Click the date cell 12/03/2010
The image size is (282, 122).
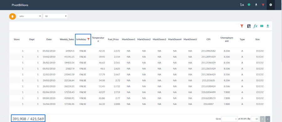[x=49, y=74]
